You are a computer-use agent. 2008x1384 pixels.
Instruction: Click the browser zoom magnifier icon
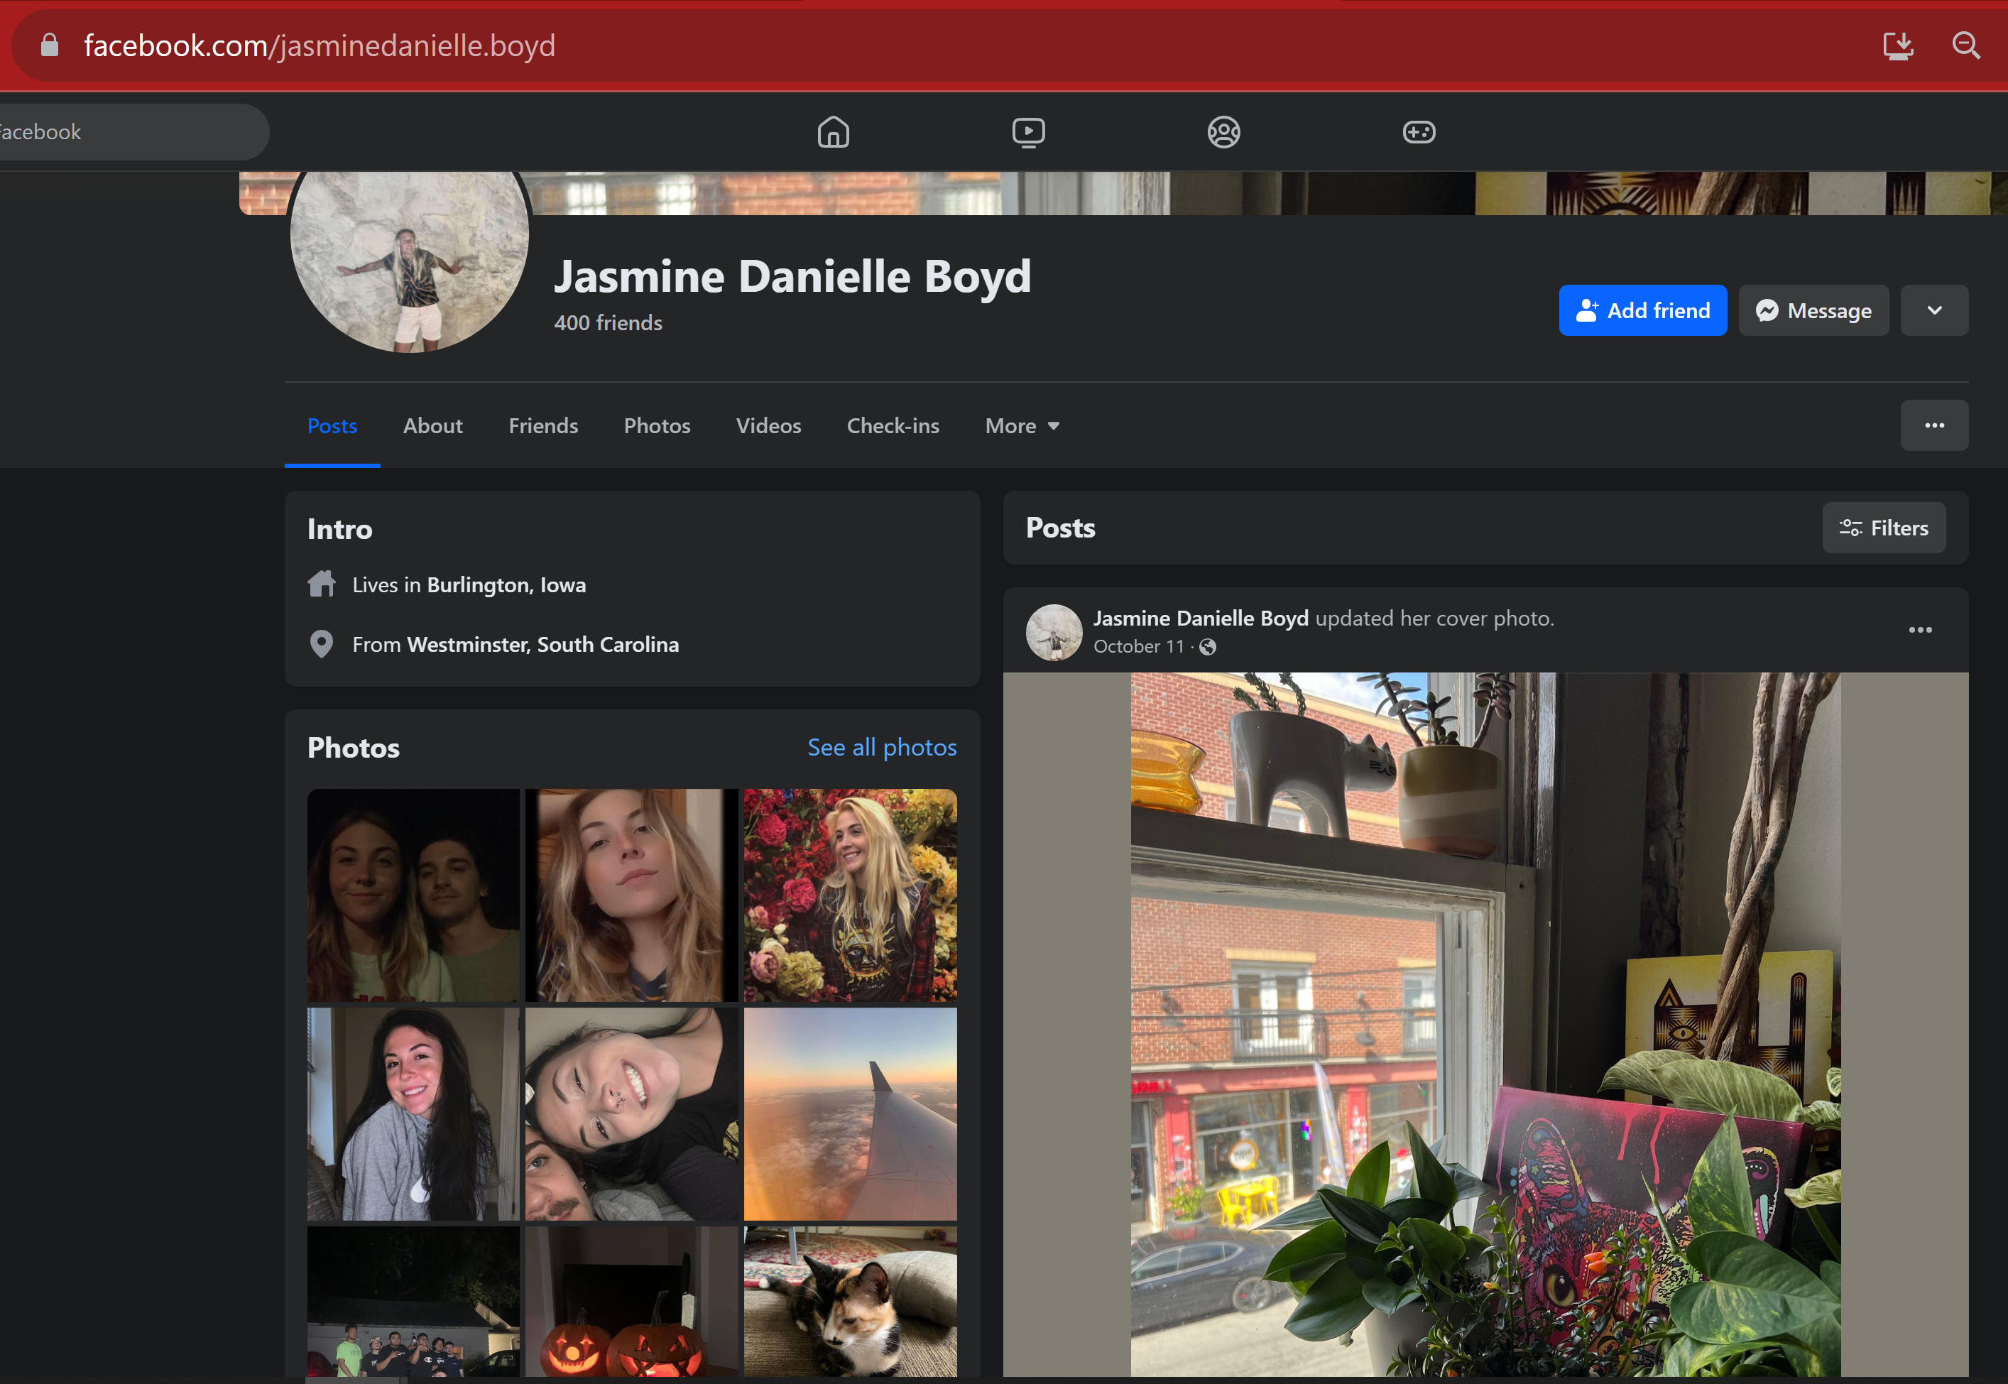[x=1965, y=45]
